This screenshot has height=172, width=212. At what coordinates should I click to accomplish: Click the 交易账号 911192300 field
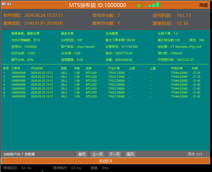(x=121, y=47)
